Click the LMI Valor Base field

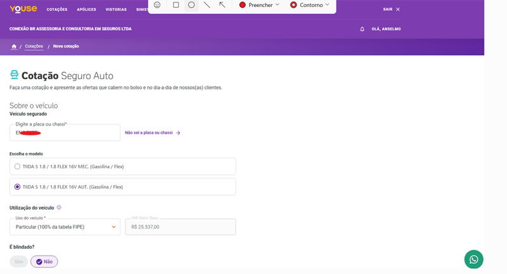(181, 227)
